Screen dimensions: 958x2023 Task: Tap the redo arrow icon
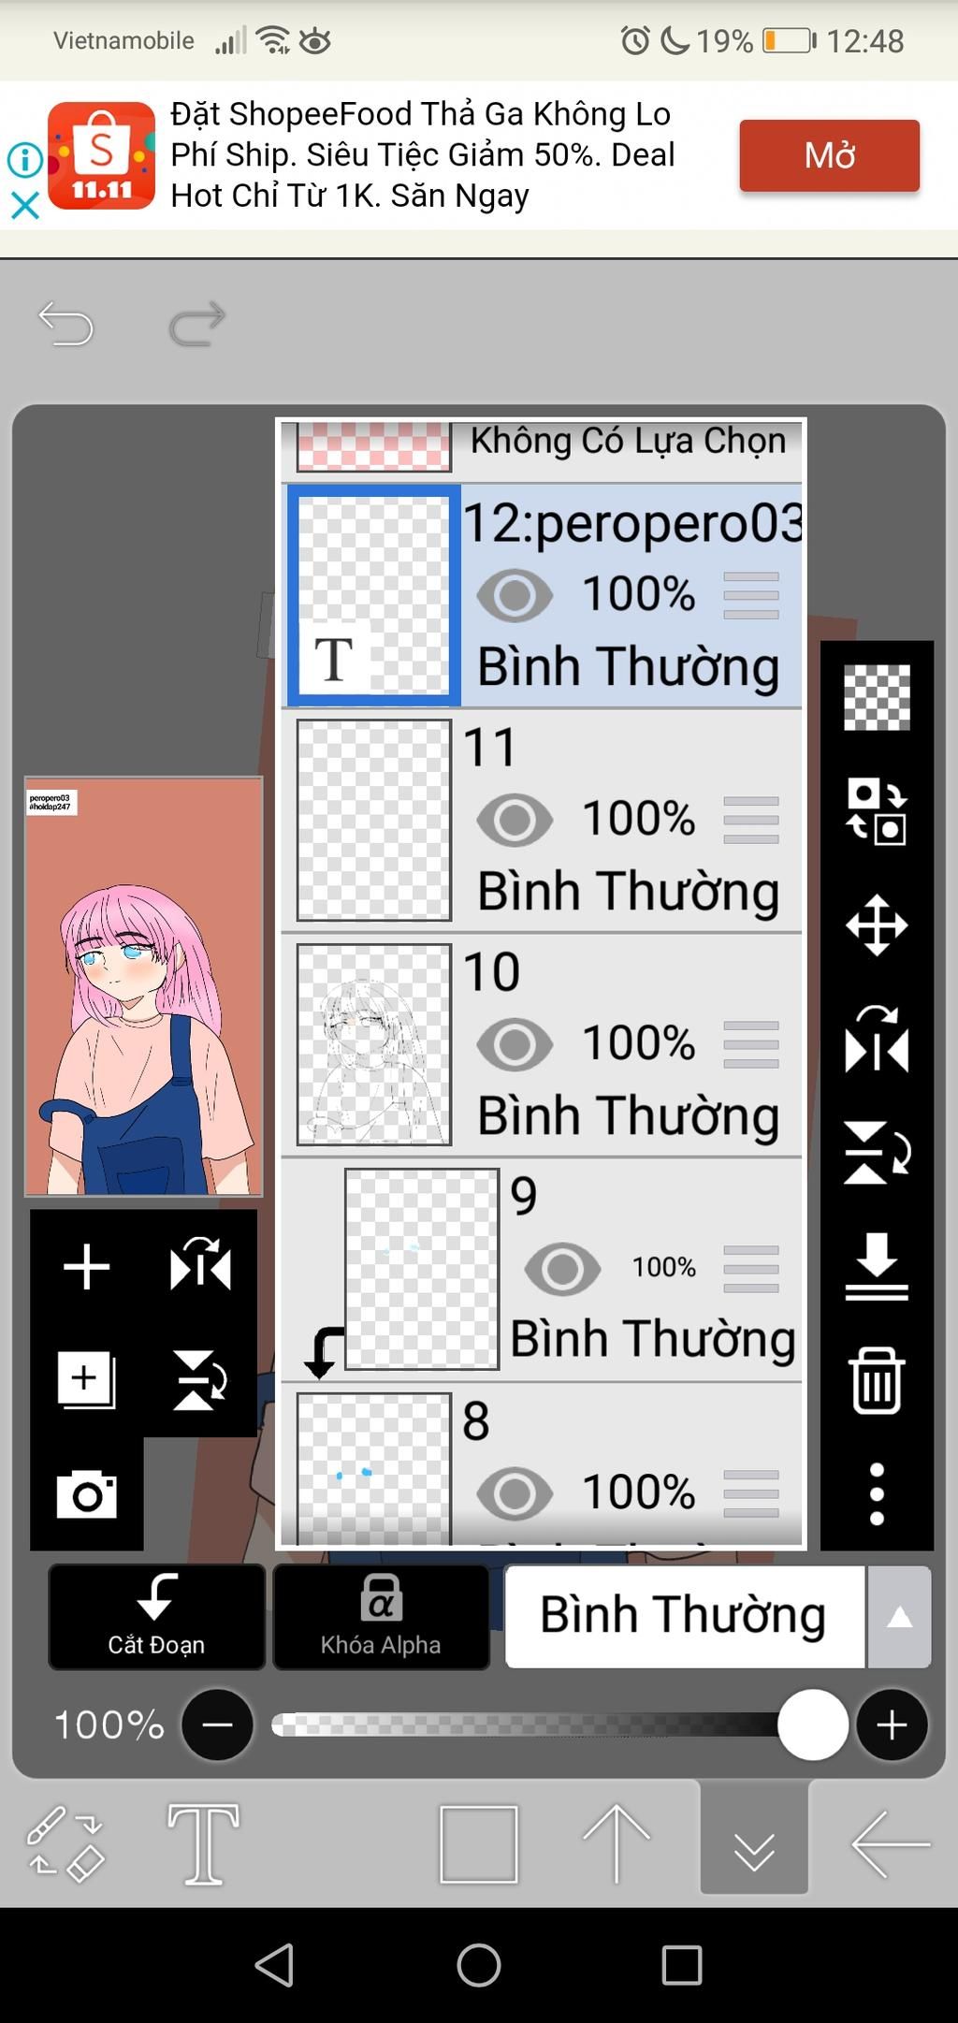click(196, 324)
